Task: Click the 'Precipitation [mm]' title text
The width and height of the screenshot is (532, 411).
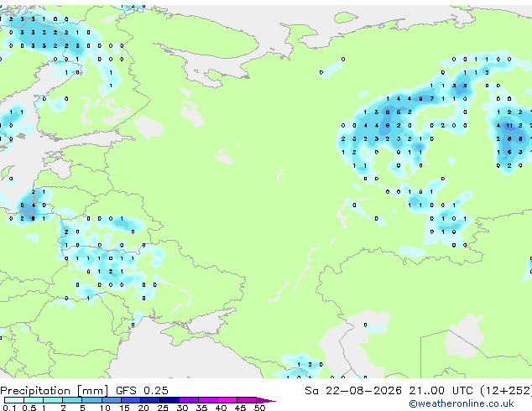Action: point(55,391)
